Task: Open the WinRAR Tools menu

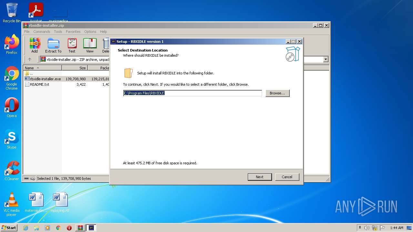Action: tap(58, 32)
